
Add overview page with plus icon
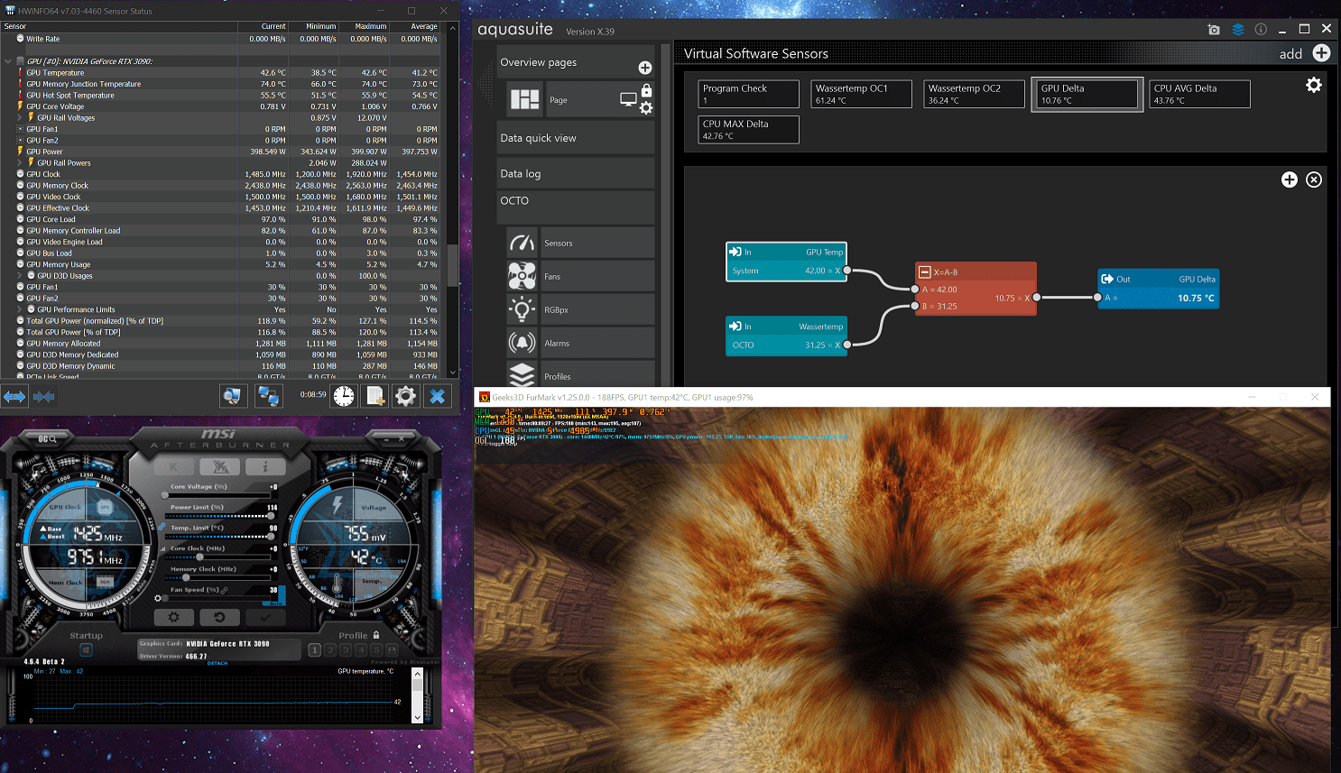coord(645,68)
